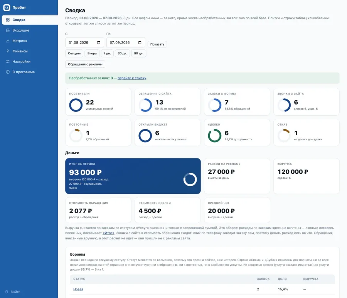Click the Стоимость обращения card
Viewport: 347px width, 298px height.
(x=98, y=210)
